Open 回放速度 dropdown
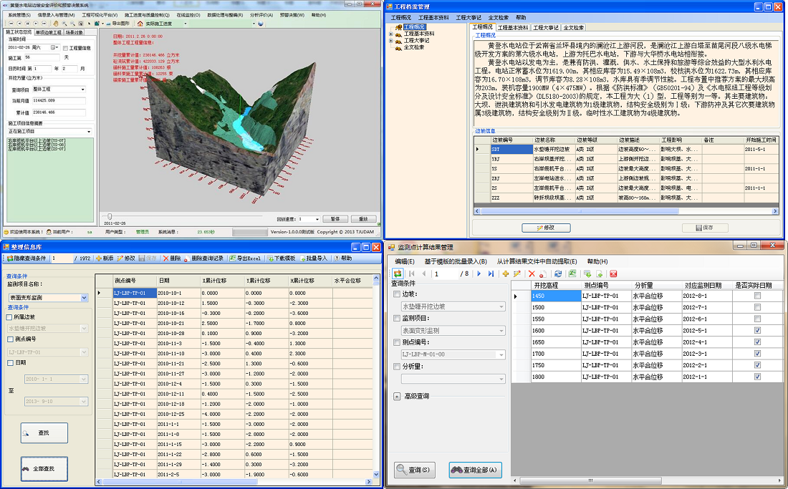The image size is (788, 489). 317,219
